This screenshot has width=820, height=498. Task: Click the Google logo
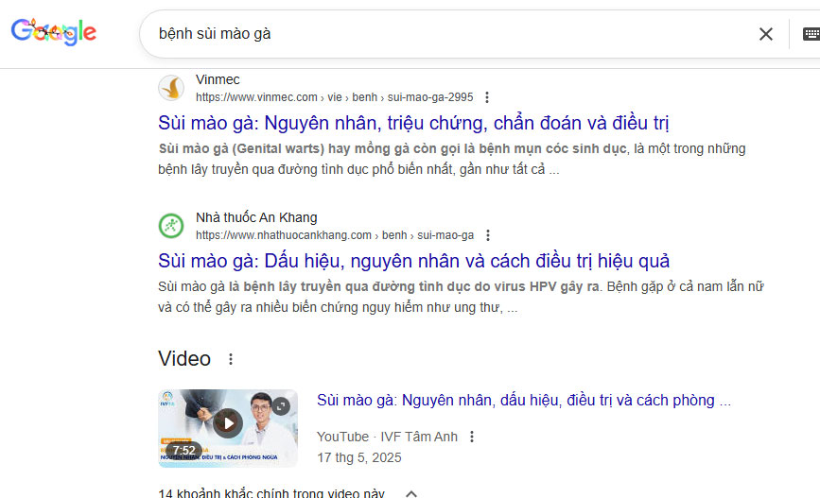[54, 33]
